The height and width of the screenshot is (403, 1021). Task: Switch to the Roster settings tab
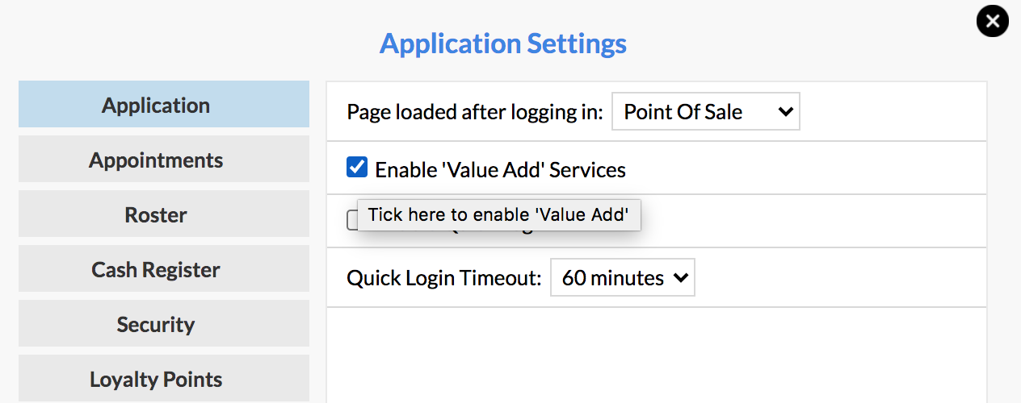pos(164,214)
